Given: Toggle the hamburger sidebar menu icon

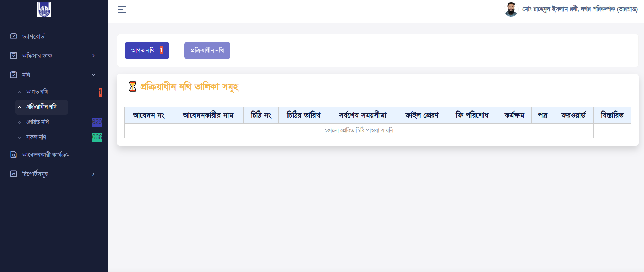Looking at the screenshot, I should 122,9.
